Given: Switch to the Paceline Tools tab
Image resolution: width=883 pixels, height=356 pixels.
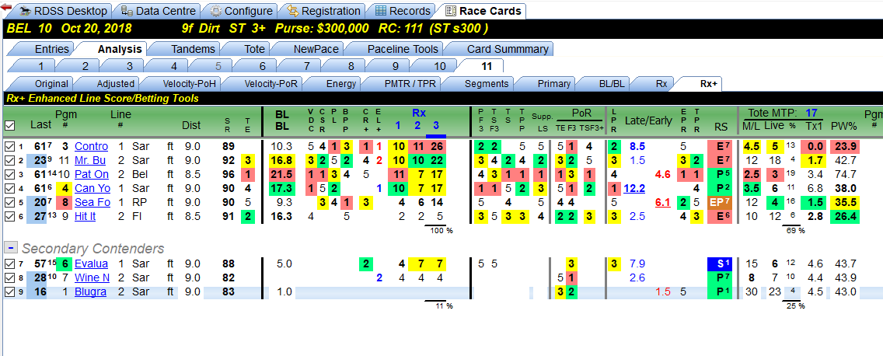Looking at the screenshot, I should 403,49.
